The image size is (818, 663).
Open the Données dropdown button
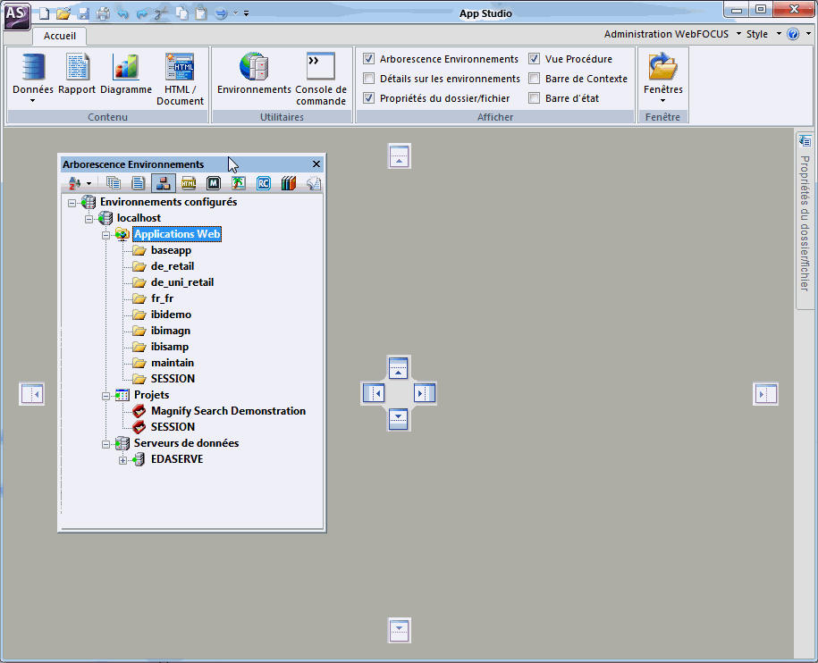[x=33, y=79]
